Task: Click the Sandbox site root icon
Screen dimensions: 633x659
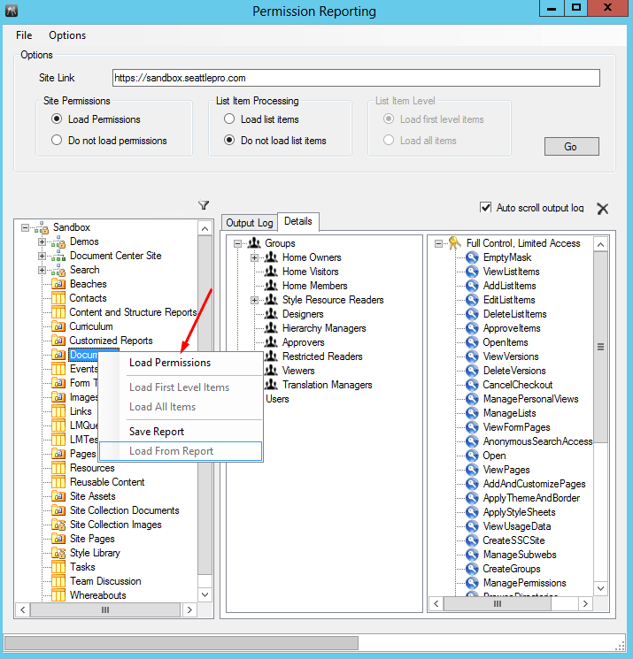Action: coord(42,227)
